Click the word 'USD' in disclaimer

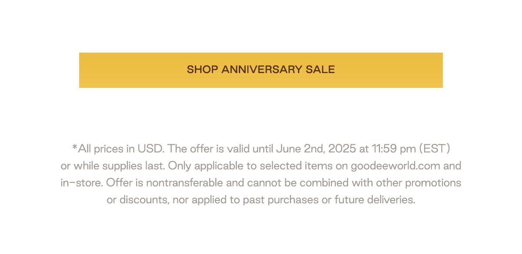click(151, 149)
